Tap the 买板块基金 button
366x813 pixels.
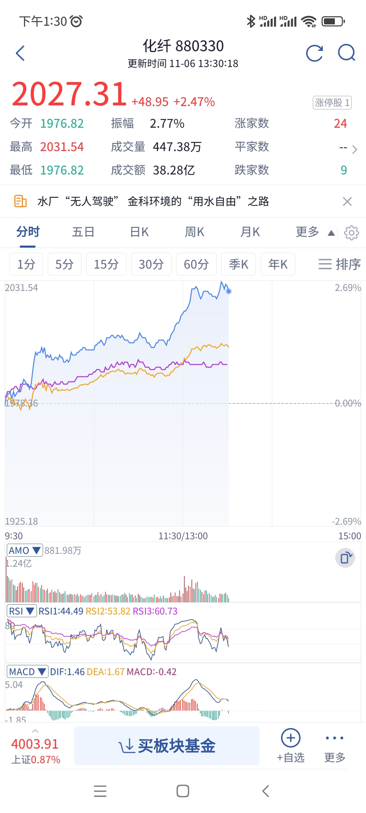coord(167,746)
